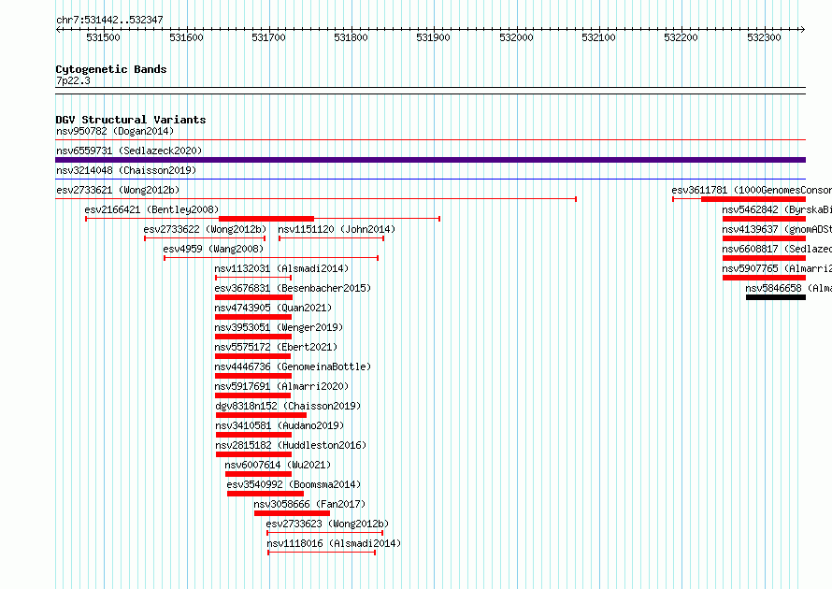Select the dgv8318n152 (Chaisson2019) red bar

coord(261,415)
